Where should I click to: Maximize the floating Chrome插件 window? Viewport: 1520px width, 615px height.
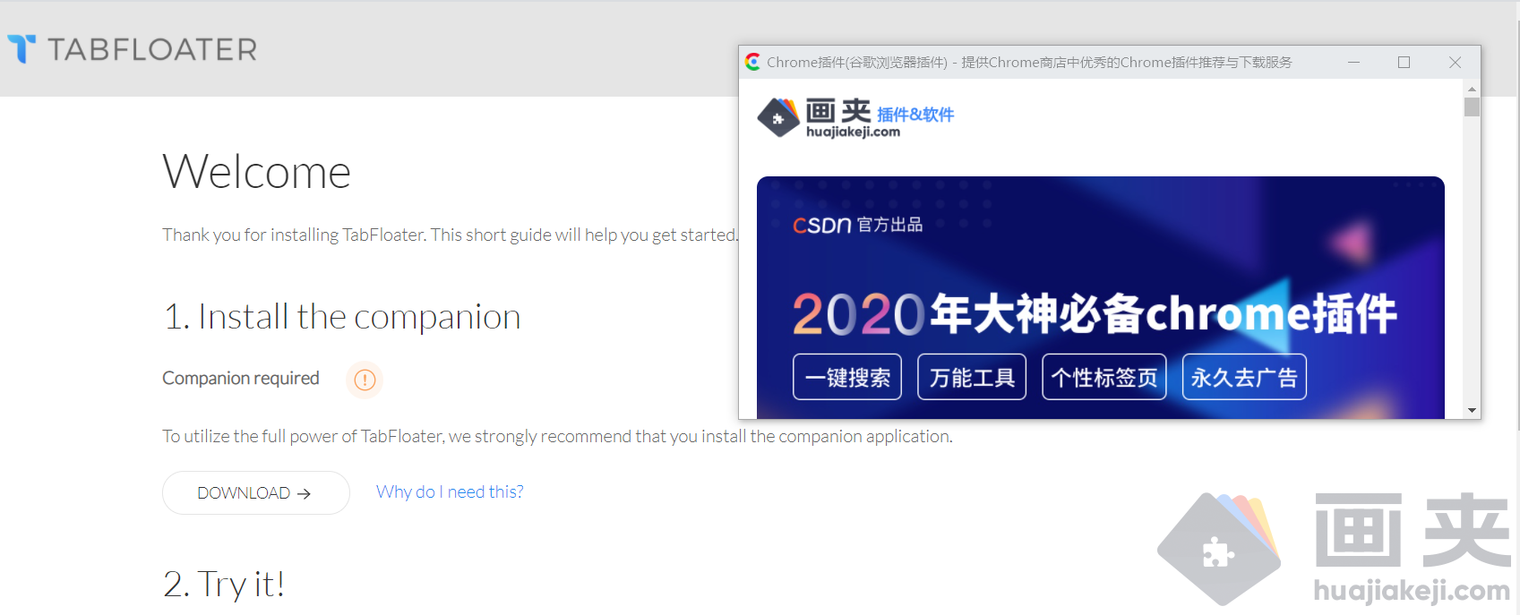[x=1404, y=62]
